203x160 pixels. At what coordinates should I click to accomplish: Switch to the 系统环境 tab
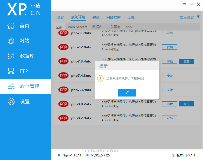point(78,17)
